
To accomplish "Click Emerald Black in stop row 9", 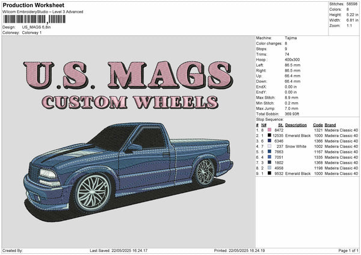I will pos(298,174).
